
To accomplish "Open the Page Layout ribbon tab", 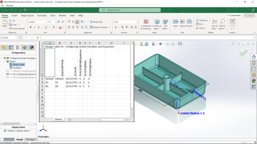I will coord(27,15).
